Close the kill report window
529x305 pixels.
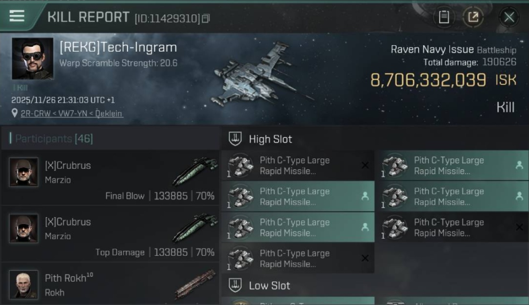pos(509,17)
